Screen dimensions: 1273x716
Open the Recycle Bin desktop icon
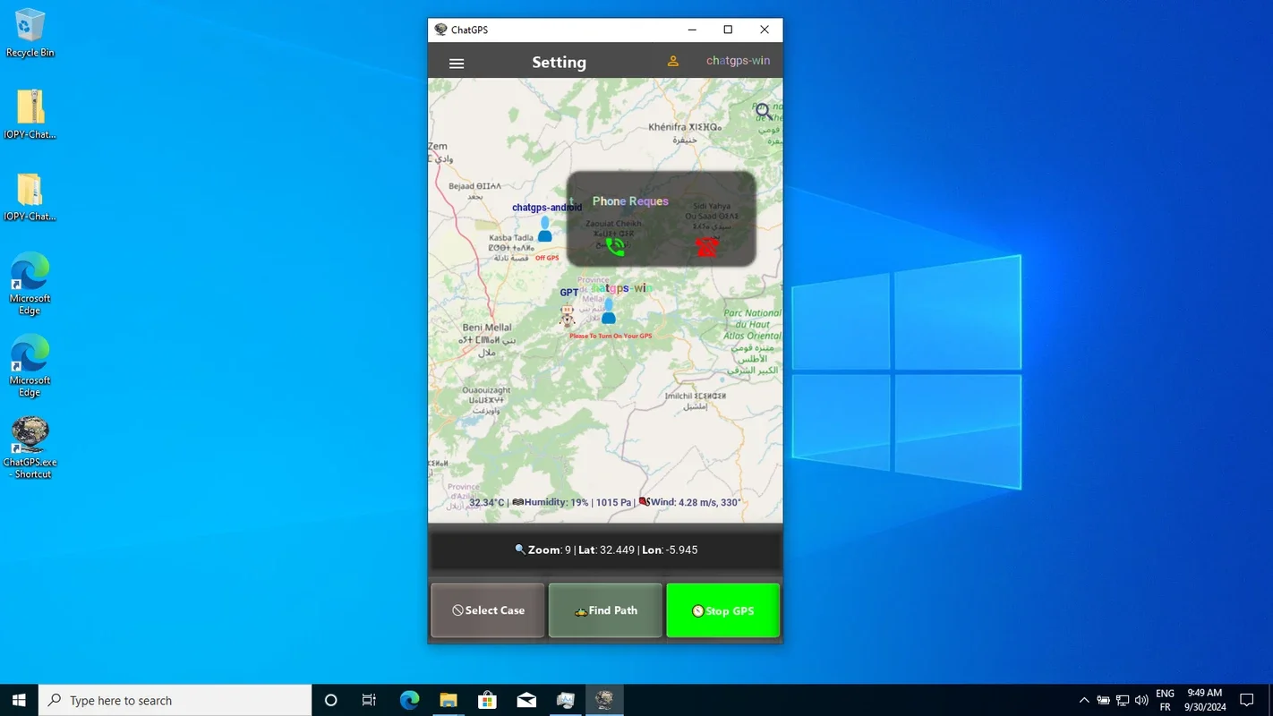(x=30, y=34)
